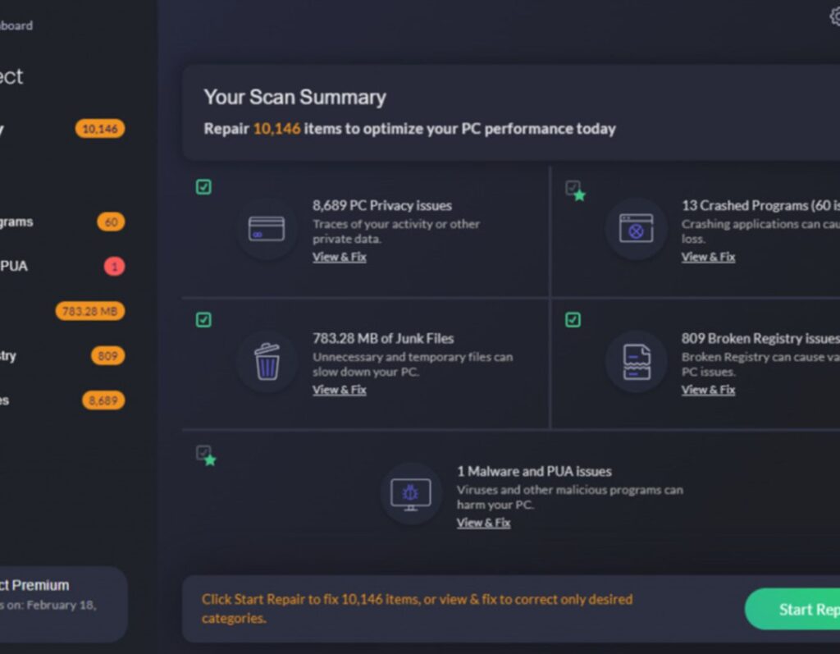Uncheck the PC Privacy issues checkbox

(203, 187)
